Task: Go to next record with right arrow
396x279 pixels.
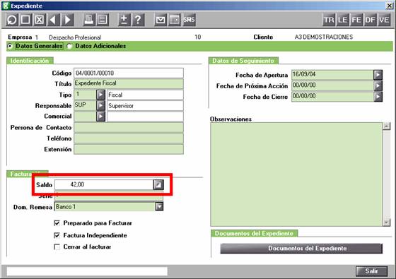Action: (67, 20)
